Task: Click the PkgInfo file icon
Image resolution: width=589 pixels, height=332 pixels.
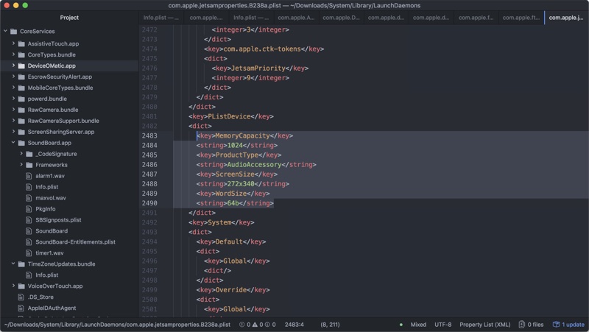Action: pos(29,209)
